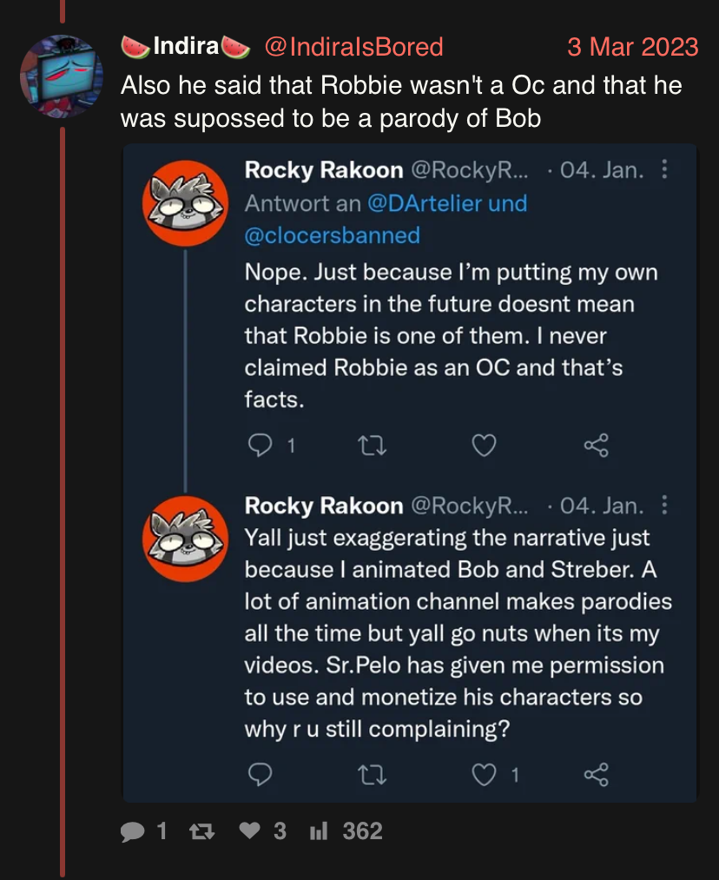Heart icon under the first Rocky Rakoon tweet
The image size is (719, 880).
pyautogui.click(x=484, y=446)
